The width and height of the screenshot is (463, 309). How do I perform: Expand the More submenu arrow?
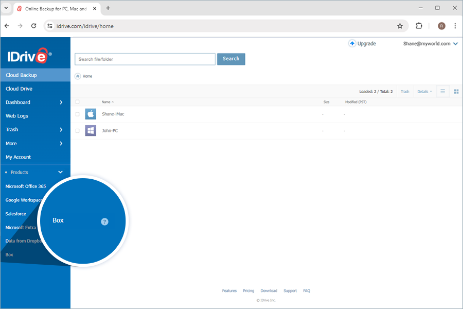coord(61,143)
